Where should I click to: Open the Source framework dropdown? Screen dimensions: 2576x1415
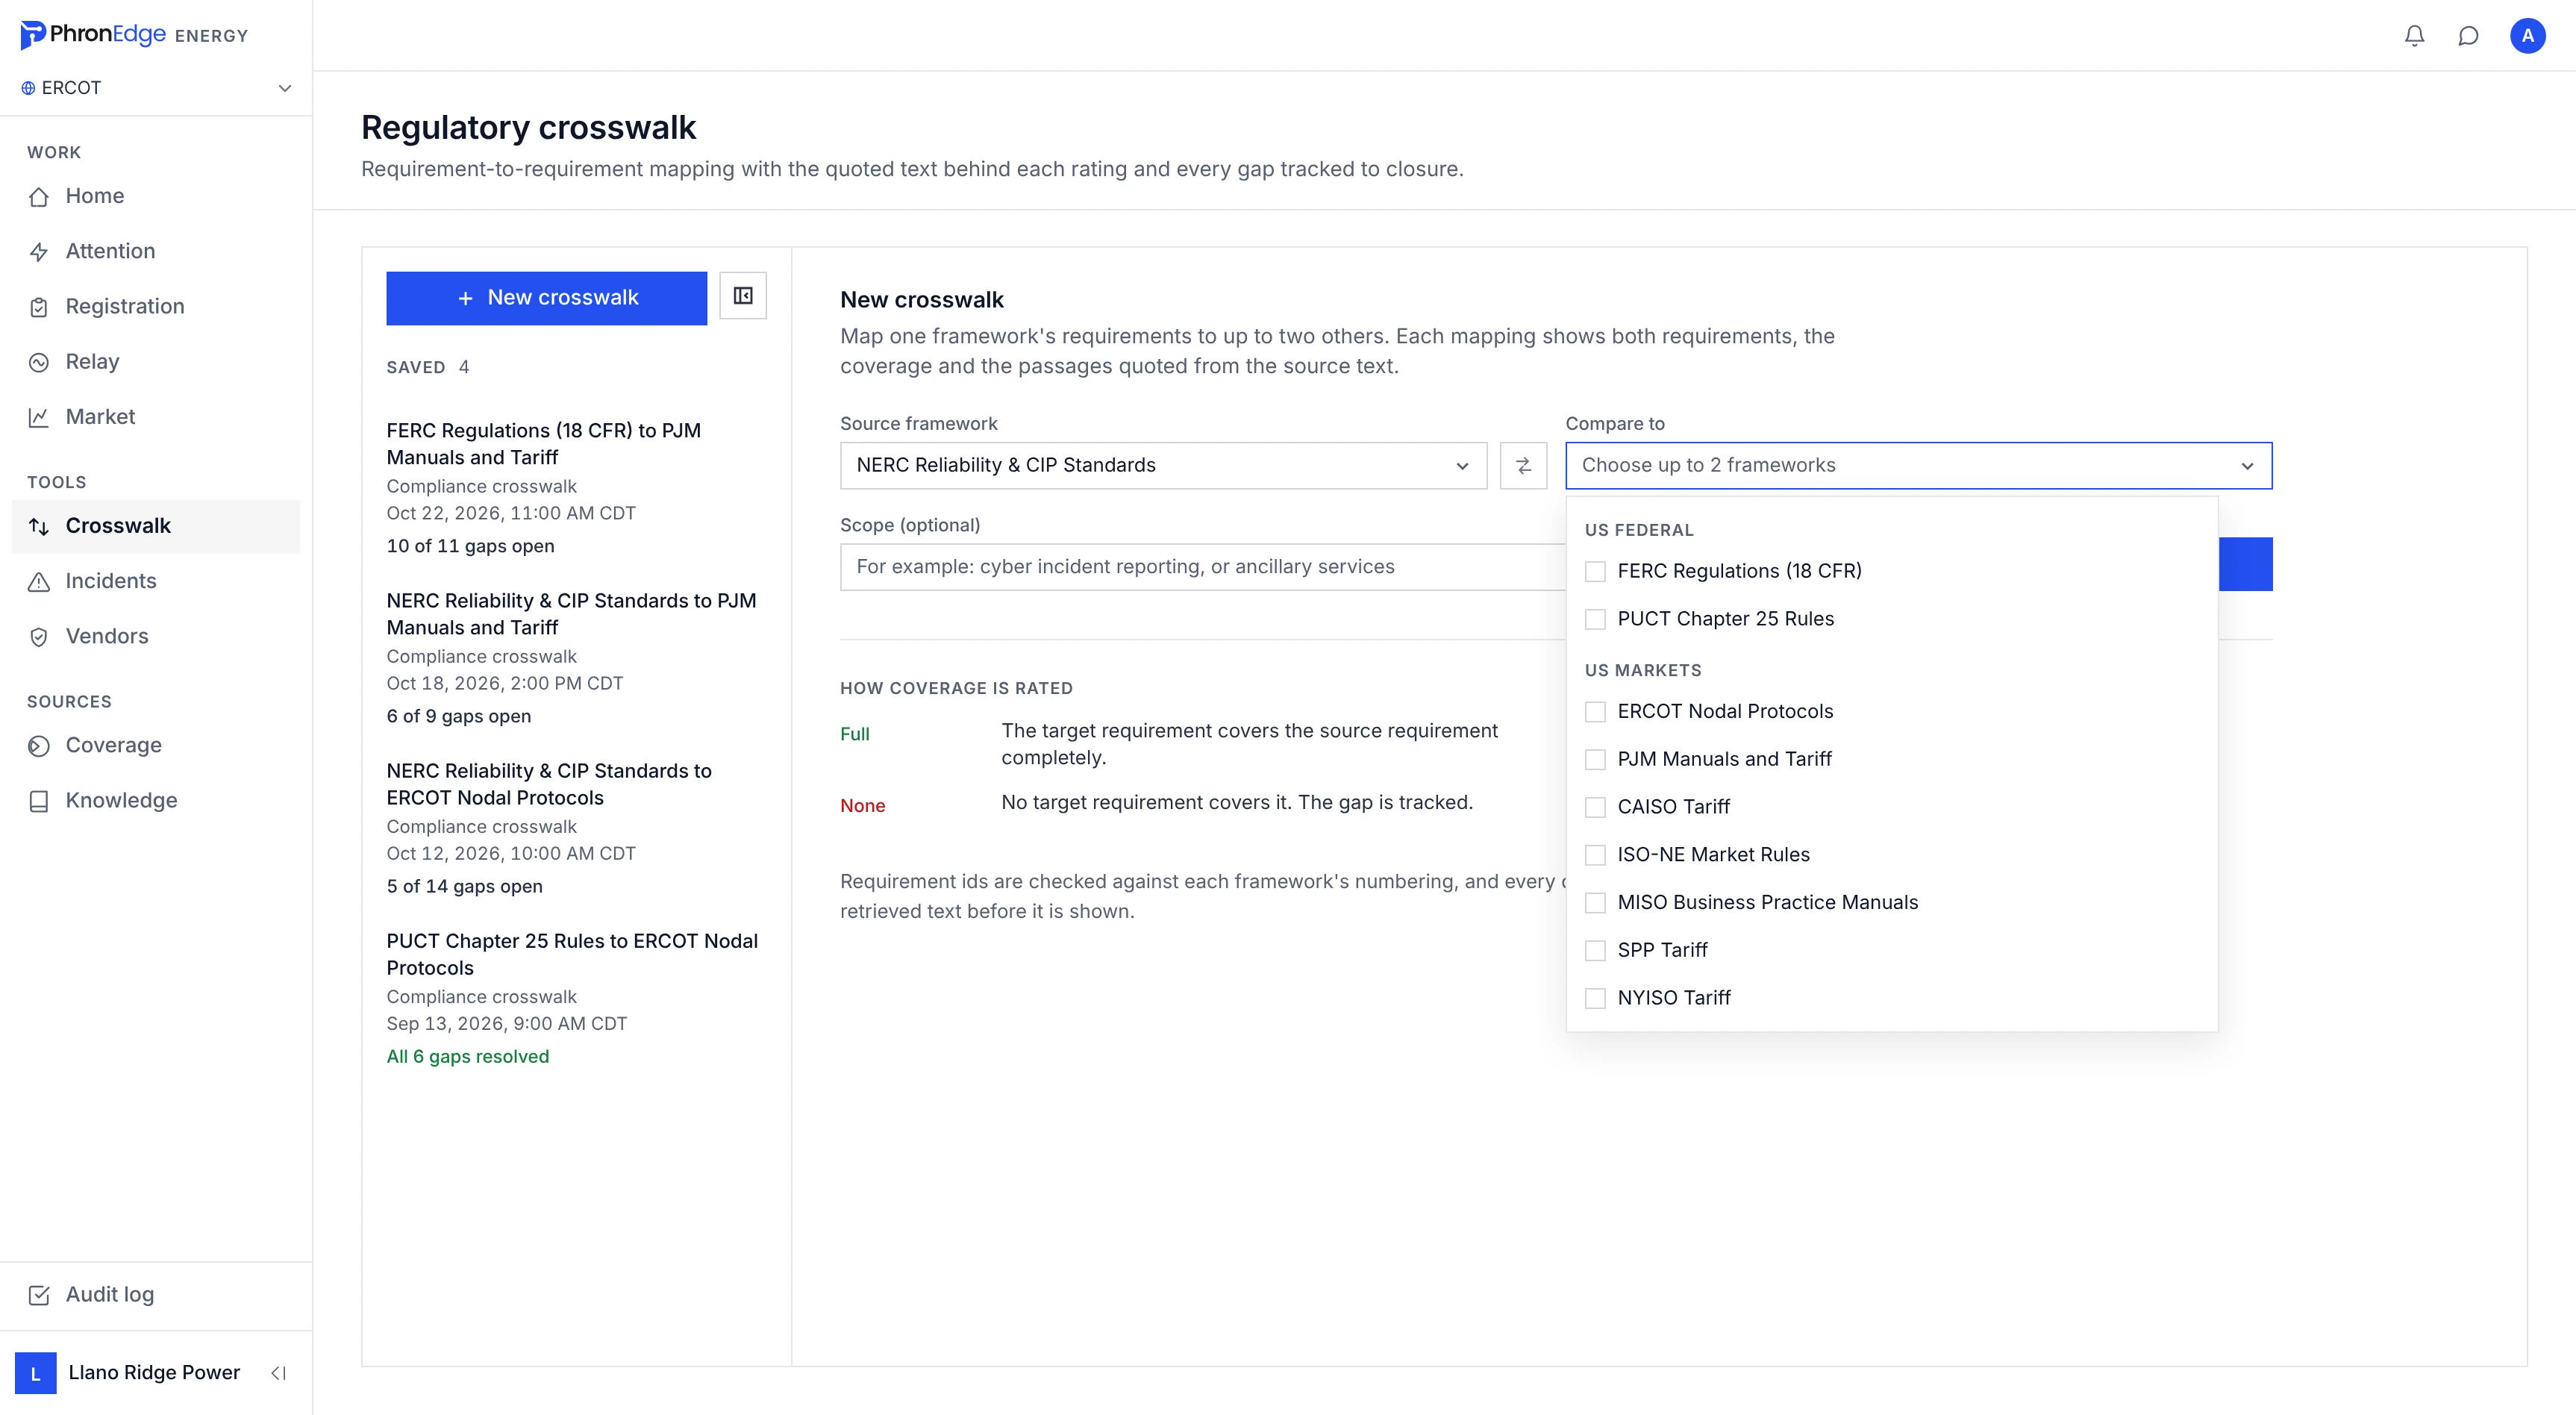pos(1163,465)
